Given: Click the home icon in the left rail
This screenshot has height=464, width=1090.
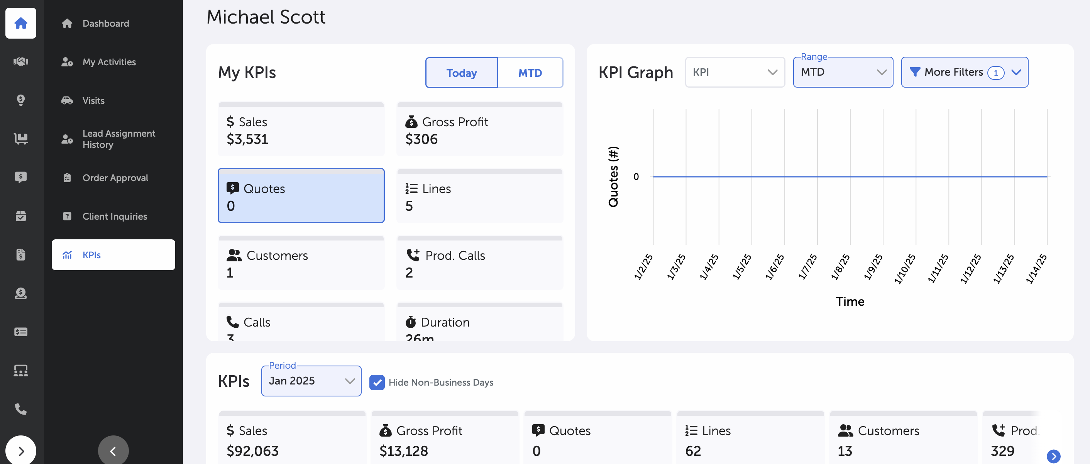Looking at the screenshot, I should point(21,23).
